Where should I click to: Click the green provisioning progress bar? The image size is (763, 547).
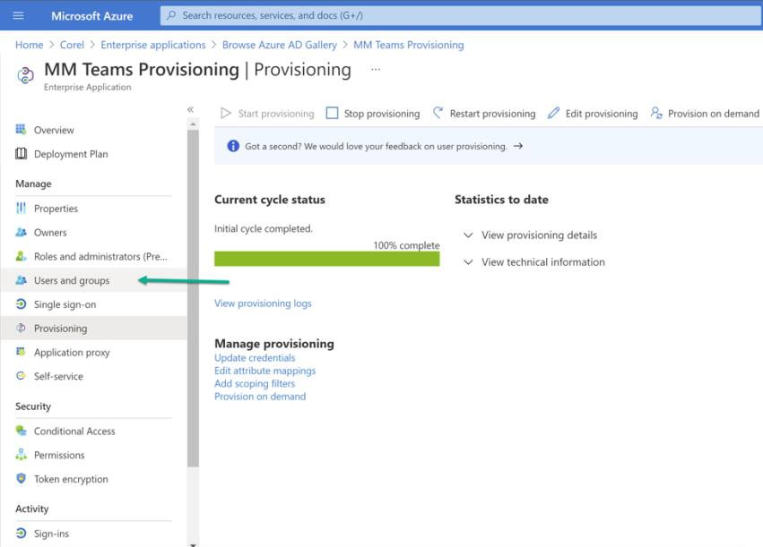coord(327,259)
